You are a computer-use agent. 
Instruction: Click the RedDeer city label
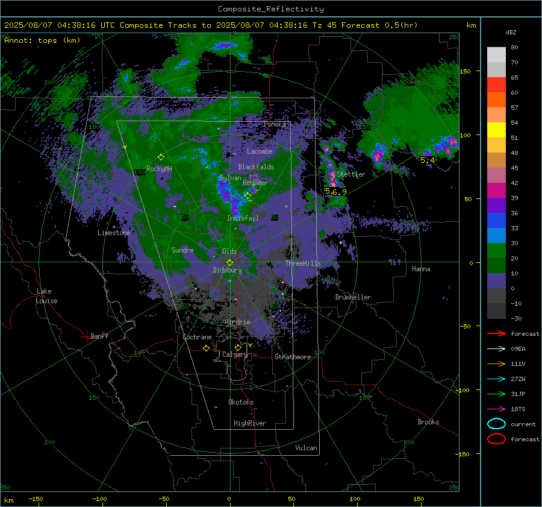point(255,183)
